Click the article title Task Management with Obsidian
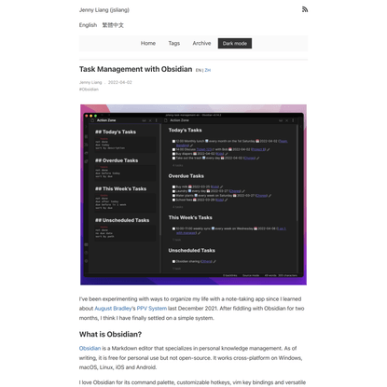The height and width of the screenshot is (387, 387). (135, 69)
